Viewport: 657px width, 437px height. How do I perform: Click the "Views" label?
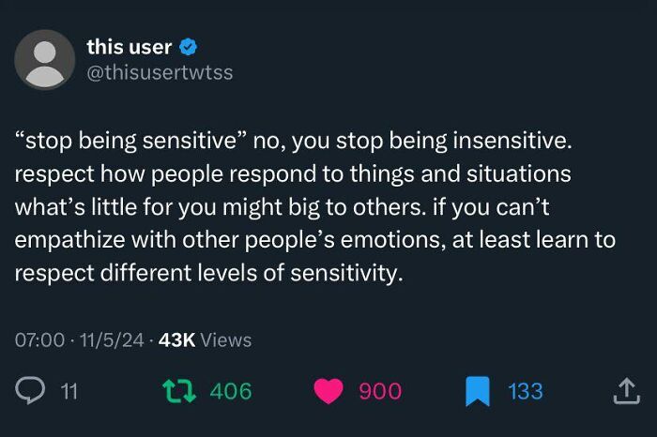[226, 339]
